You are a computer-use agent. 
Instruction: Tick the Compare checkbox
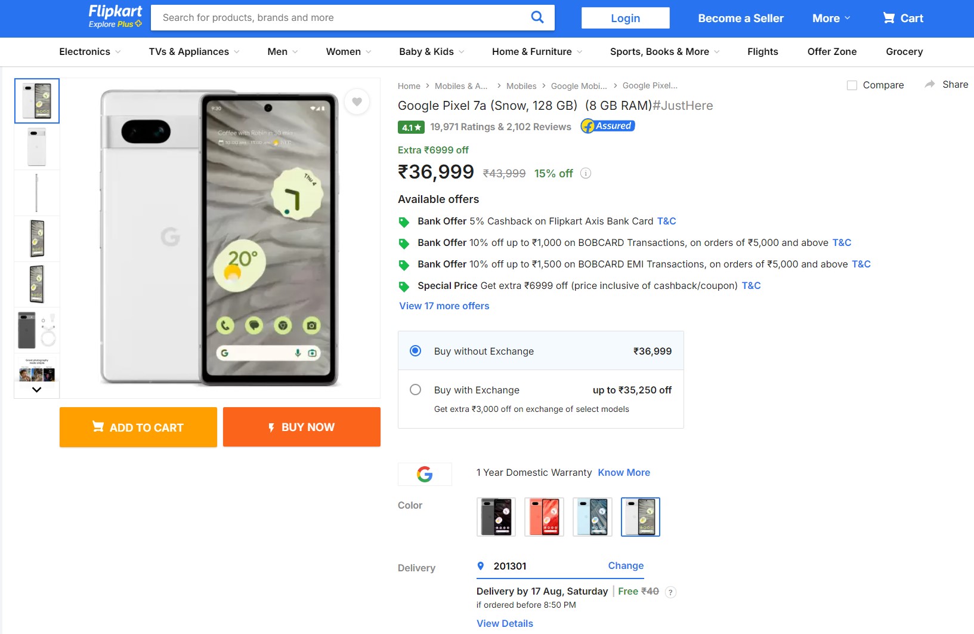(x=852, y=85)
